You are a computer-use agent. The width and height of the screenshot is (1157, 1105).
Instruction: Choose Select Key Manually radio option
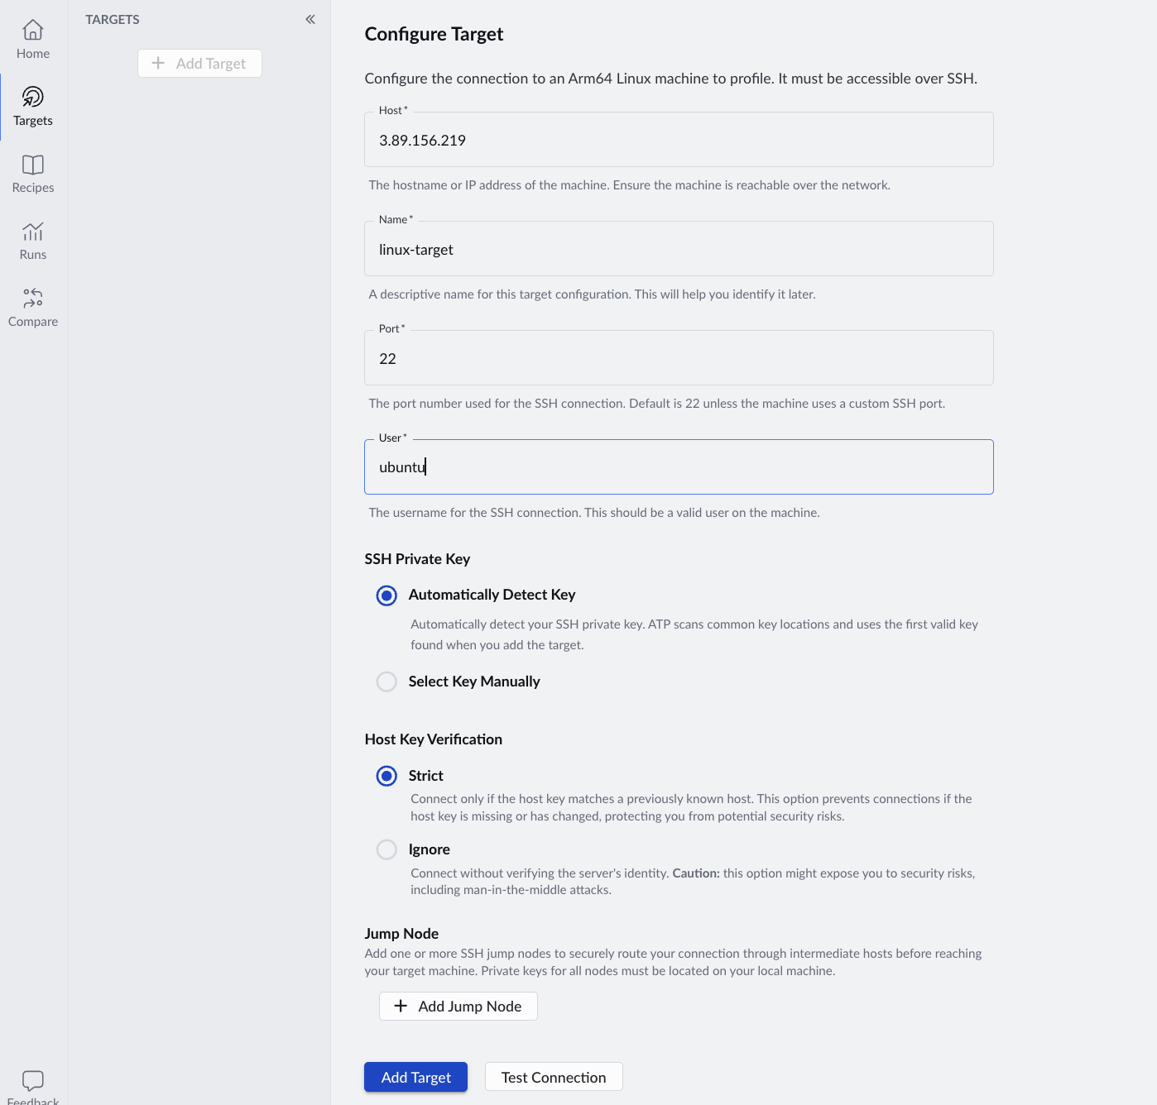386,682
